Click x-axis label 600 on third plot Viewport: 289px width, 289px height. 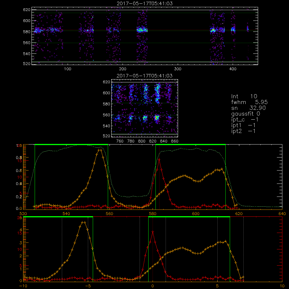pos(196,214)
